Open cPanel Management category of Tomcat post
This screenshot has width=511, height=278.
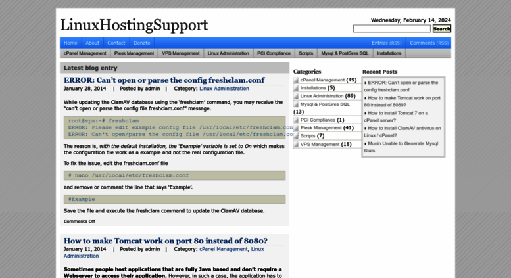pyautogui.click(x=224, y=249)
